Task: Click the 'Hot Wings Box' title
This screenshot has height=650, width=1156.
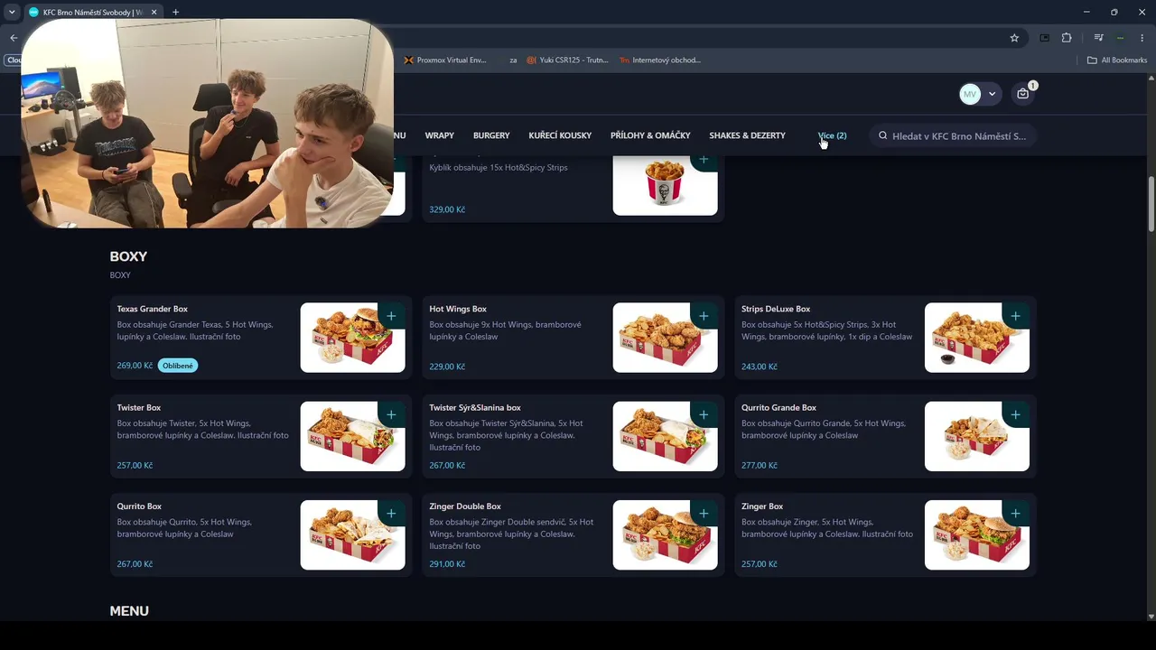Action: pos(458,309)
